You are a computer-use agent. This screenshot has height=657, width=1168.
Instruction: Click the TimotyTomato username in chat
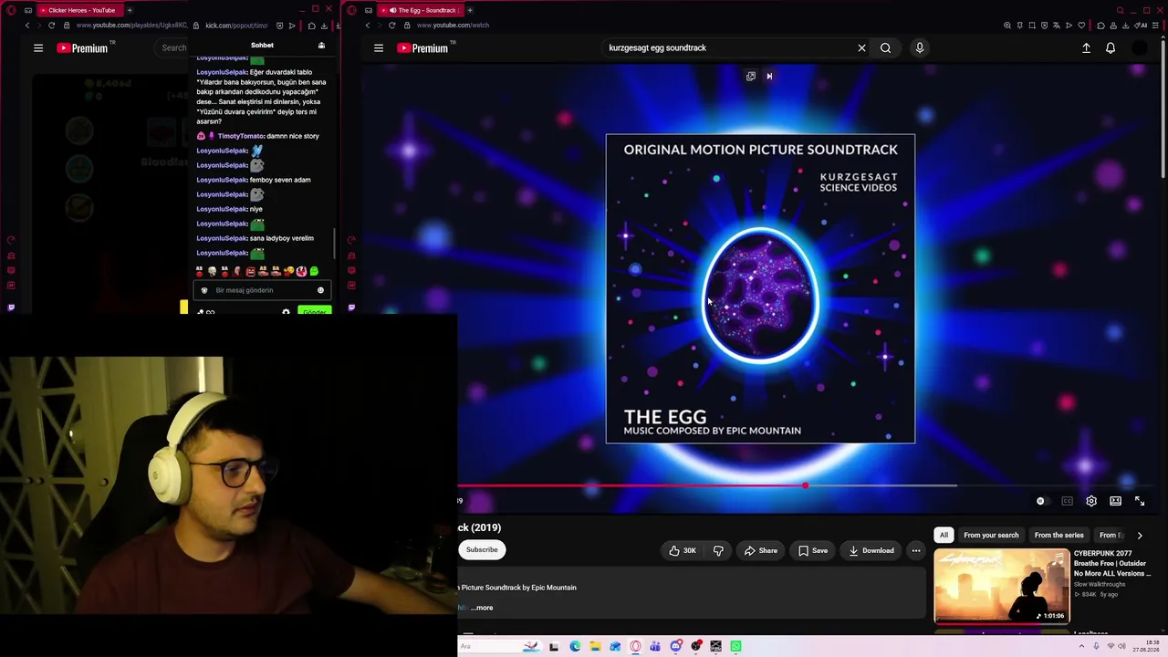coord(241,136)
